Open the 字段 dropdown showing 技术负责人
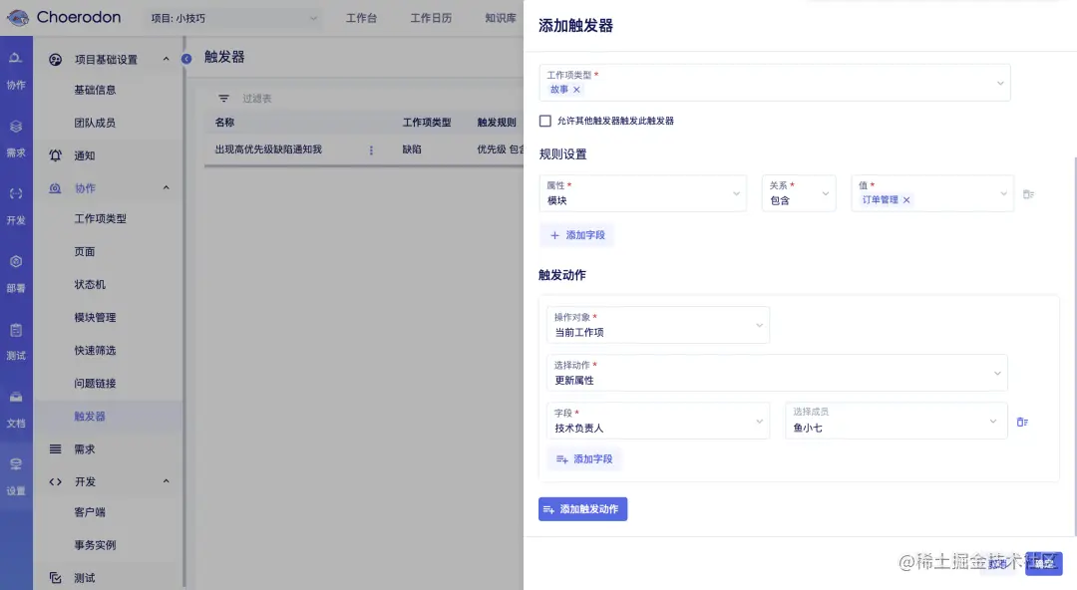This screenshot has width=1077, height=590. coord(658,421)
